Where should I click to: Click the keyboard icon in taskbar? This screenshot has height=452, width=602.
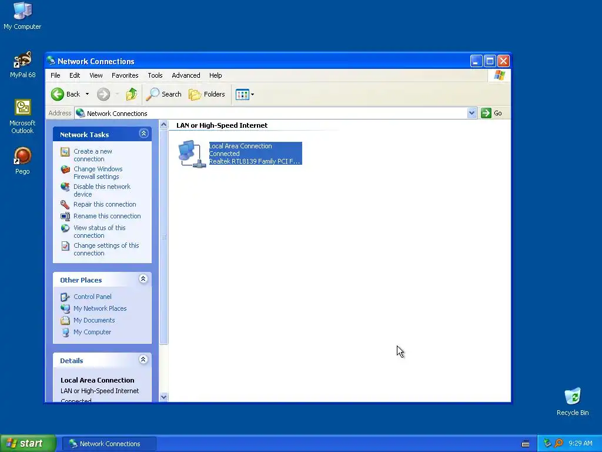pos(526,444)
